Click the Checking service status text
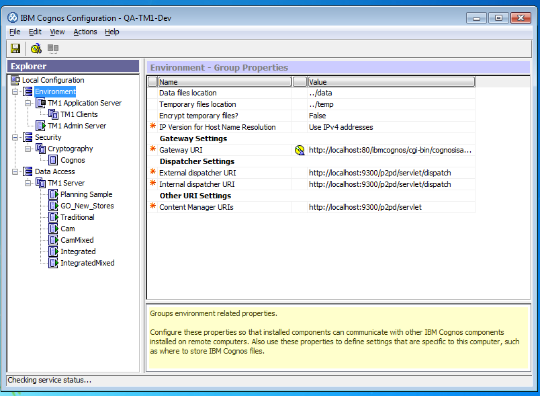The width and height of the screenshot is (540, 396). point(49,380)
